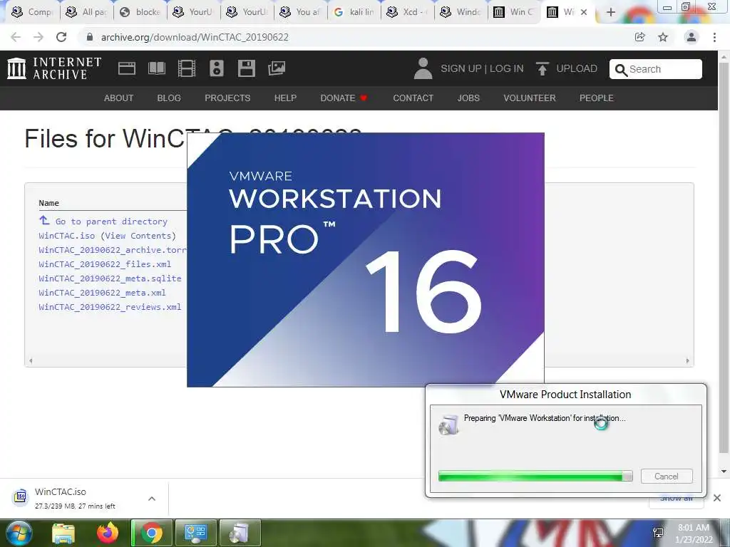Close the downloads bar with X
The width and height of the screenshot is (730, 547).
[x=717, y=498]
